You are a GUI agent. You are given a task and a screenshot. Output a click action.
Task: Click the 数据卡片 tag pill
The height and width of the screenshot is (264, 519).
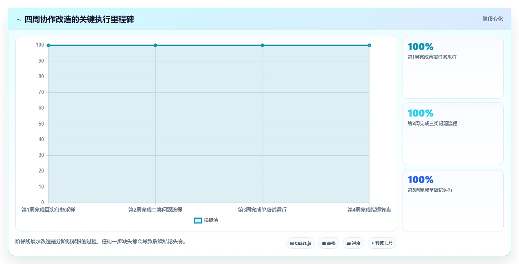(382, 243)
